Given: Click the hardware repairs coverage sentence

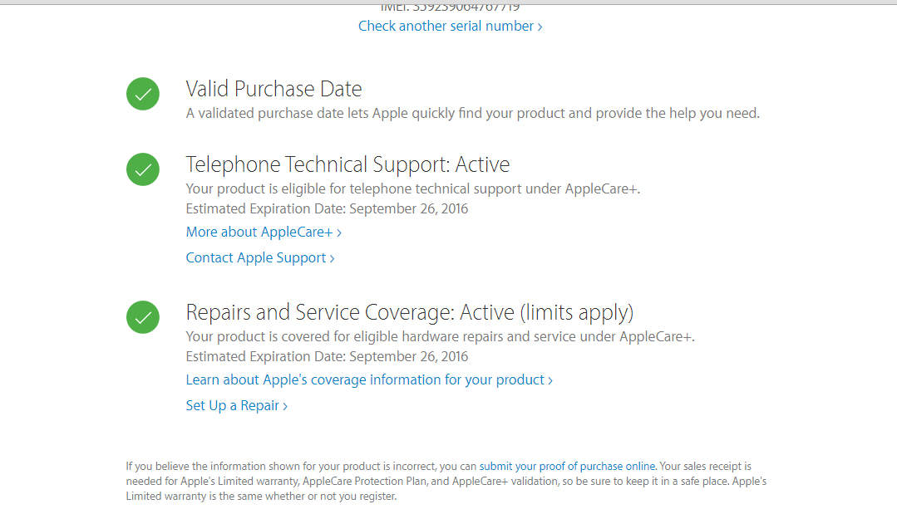Looking at the screenshot, I should click(441, 336).
